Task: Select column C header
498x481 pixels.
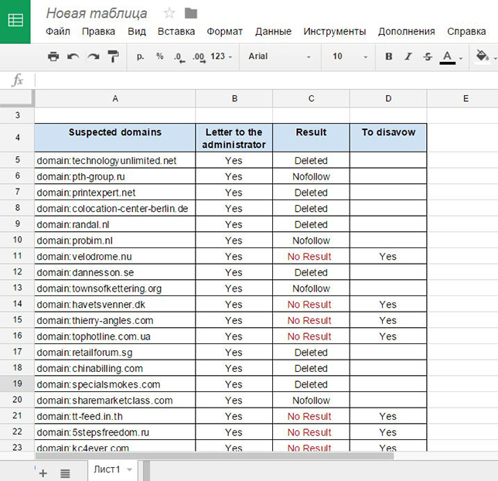Action: pyautogui.click(x=311, y=98)
